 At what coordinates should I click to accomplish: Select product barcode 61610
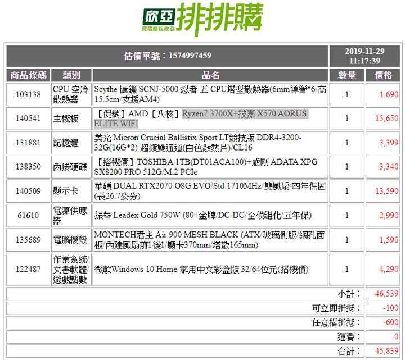coord(28,215)
